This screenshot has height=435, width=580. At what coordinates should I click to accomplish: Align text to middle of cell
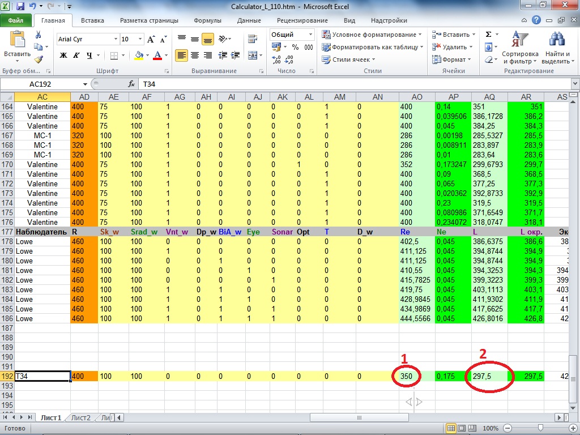pos(195,39)
